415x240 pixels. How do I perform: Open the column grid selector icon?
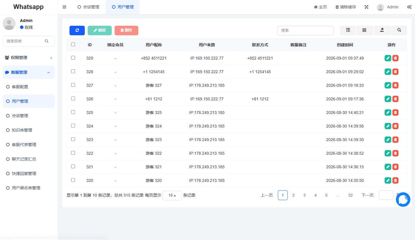pos(365,30)
